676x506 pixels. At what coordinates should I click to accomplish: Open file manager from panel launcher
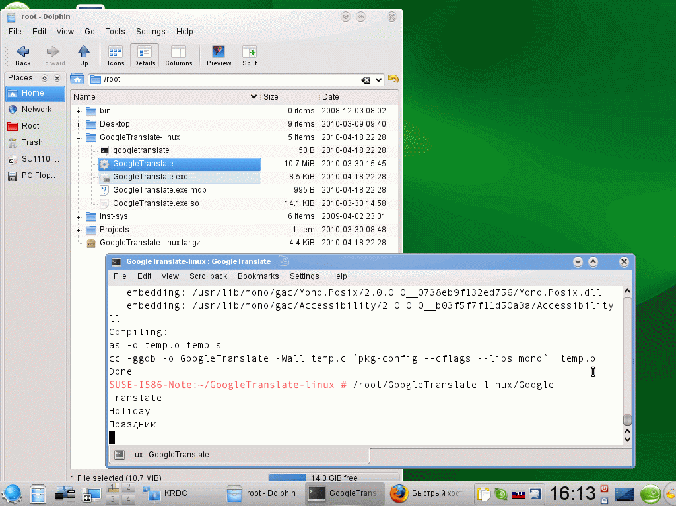38,494
